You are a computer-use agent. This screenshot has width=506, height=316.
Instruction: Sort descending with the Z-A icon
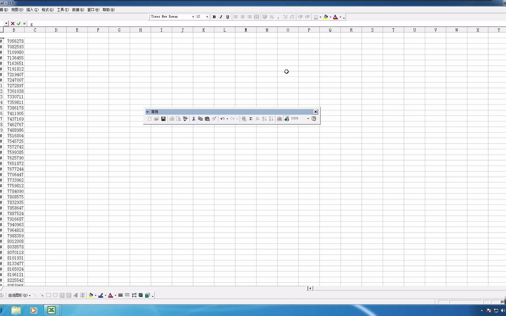pos(271,118)
